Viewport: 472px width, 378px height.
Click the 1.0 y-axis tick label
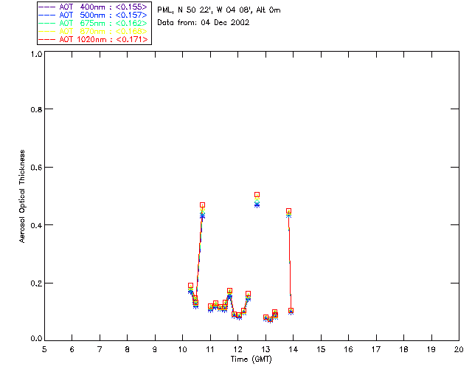point(36,54)
